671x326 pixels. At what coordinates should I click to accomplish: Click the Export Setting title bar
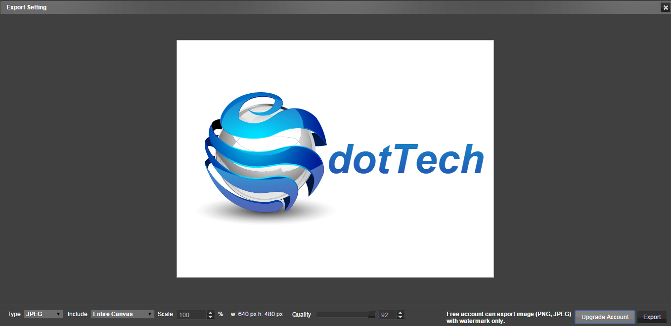tap(26, 7)
